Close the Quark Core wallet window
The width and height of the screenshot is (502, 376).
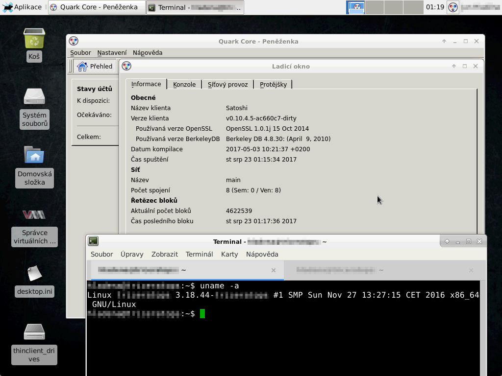pyautogui.click(x=477, y=41)
